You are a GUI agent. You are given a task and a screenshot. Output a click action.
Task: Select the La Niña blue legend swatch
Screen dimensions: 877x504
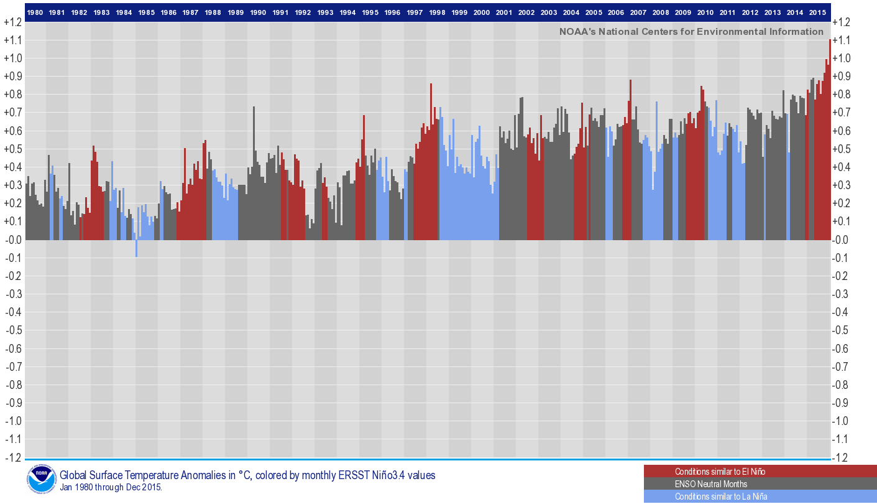760,497
